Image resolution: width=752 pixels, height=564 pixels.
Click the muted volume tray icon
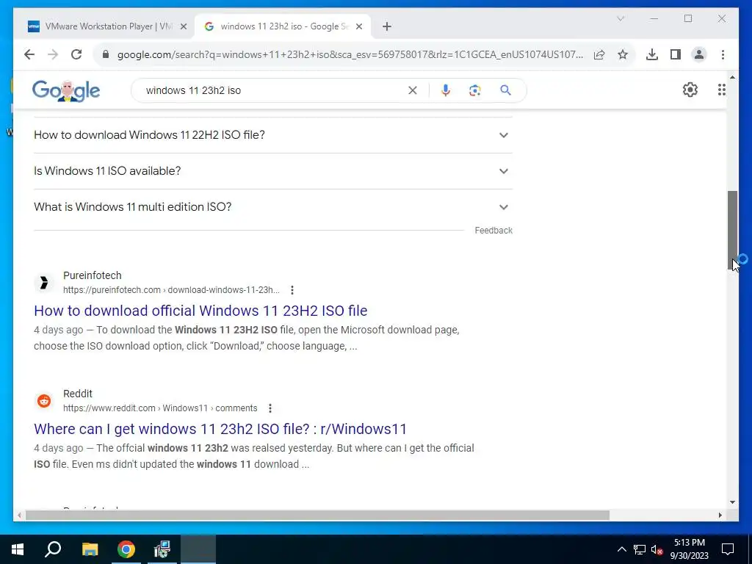(657, 549)
